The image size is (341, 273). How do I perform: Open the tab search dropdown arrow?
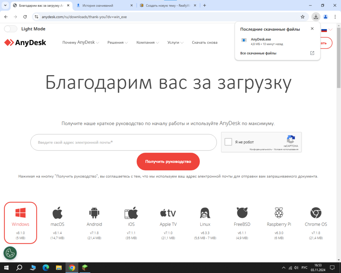click(x=5, y=5)
